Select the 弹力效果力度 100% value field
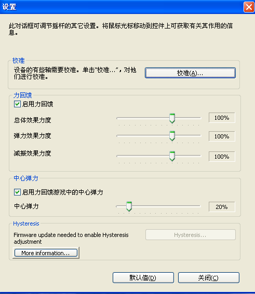Screen dimensions: 255x294 pyautogui.click(x=222, y=136)
